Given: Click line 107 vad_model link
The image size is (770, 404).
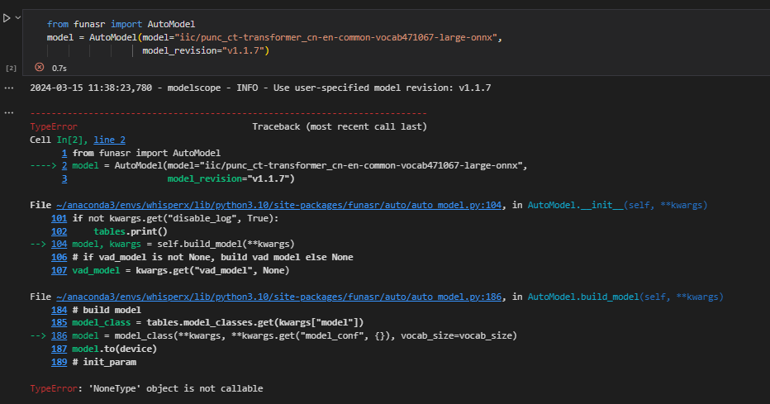Looking at the screenshot, I should (x=59, y=270).
